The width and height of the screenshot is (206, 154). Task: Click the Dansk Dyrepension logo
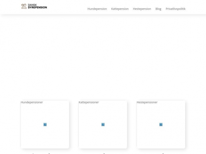(x=34, y=6)
